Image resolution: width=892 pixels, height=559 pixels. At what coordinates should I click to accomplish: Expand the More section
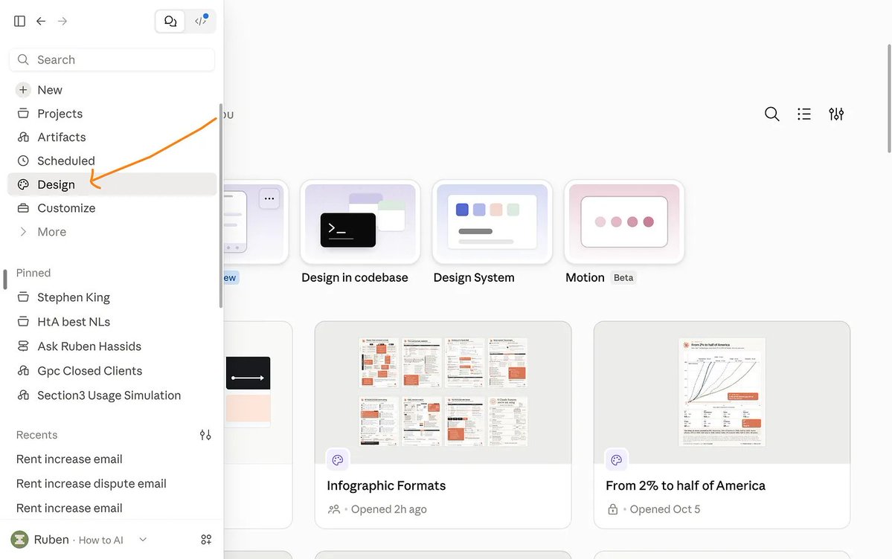[x=112, y=232]
